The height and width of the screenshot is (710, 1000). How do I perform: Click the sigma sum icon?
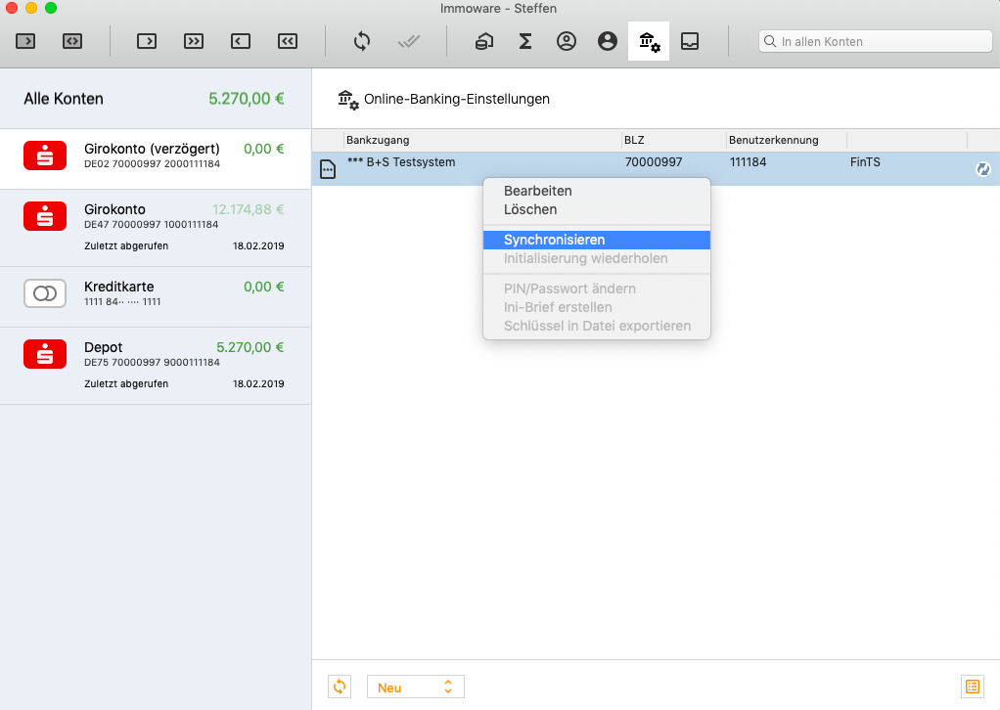524,41
